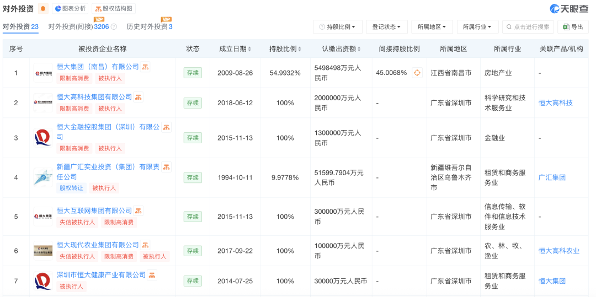Select 新疆维吾尔自治区乌鲁木齐市 region cell

coord(453,177)
